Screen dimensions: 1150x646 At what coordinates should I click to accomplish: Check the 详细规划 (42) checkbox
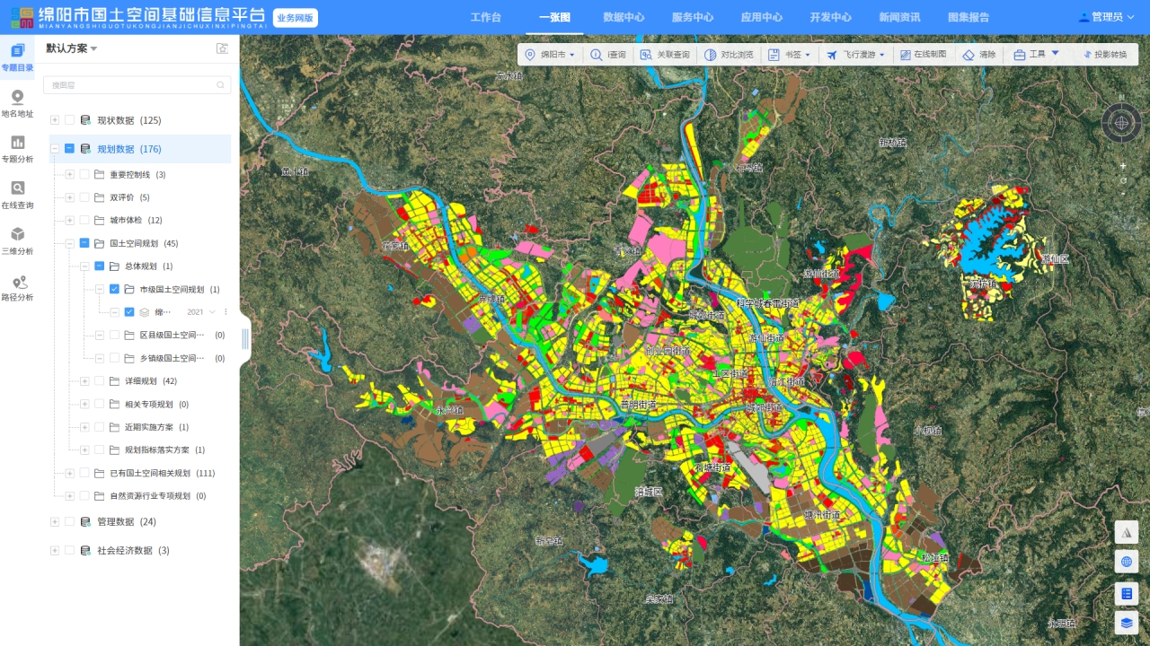pyautogui.click(x=100, y=381)
